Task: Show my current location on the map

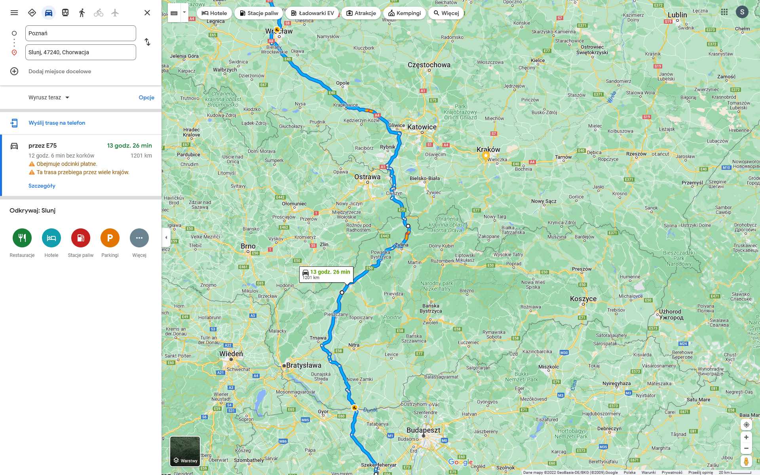Action: [x=746, y=425]
